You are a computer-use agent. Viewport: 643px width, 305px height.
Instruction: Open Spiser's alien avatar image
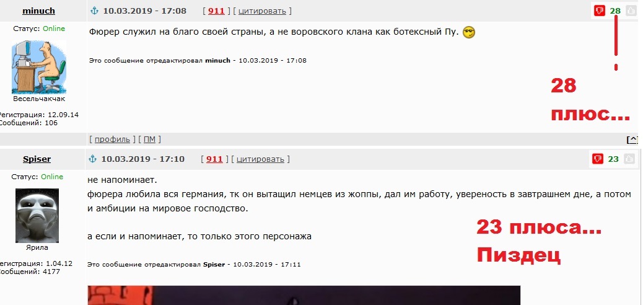click(37, 216)
